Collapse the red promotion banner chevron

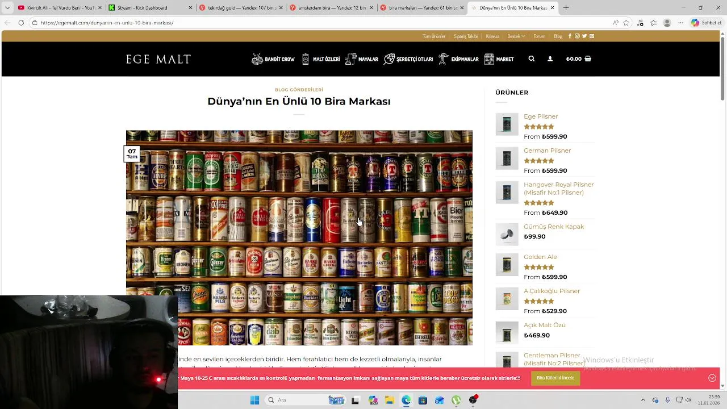(x=712, y=378)
